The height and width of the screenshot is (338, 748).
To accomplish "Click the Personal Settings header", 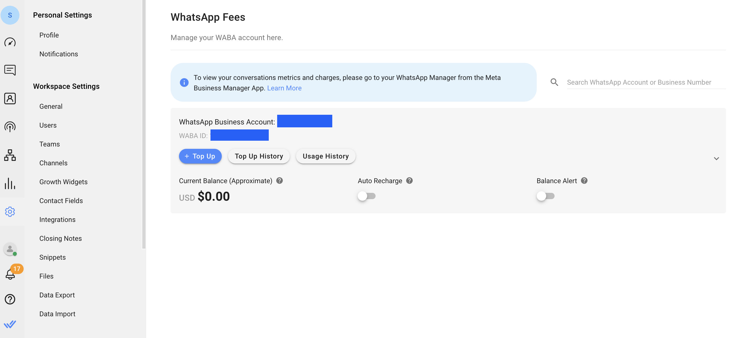I will click(x=62, y=15).
